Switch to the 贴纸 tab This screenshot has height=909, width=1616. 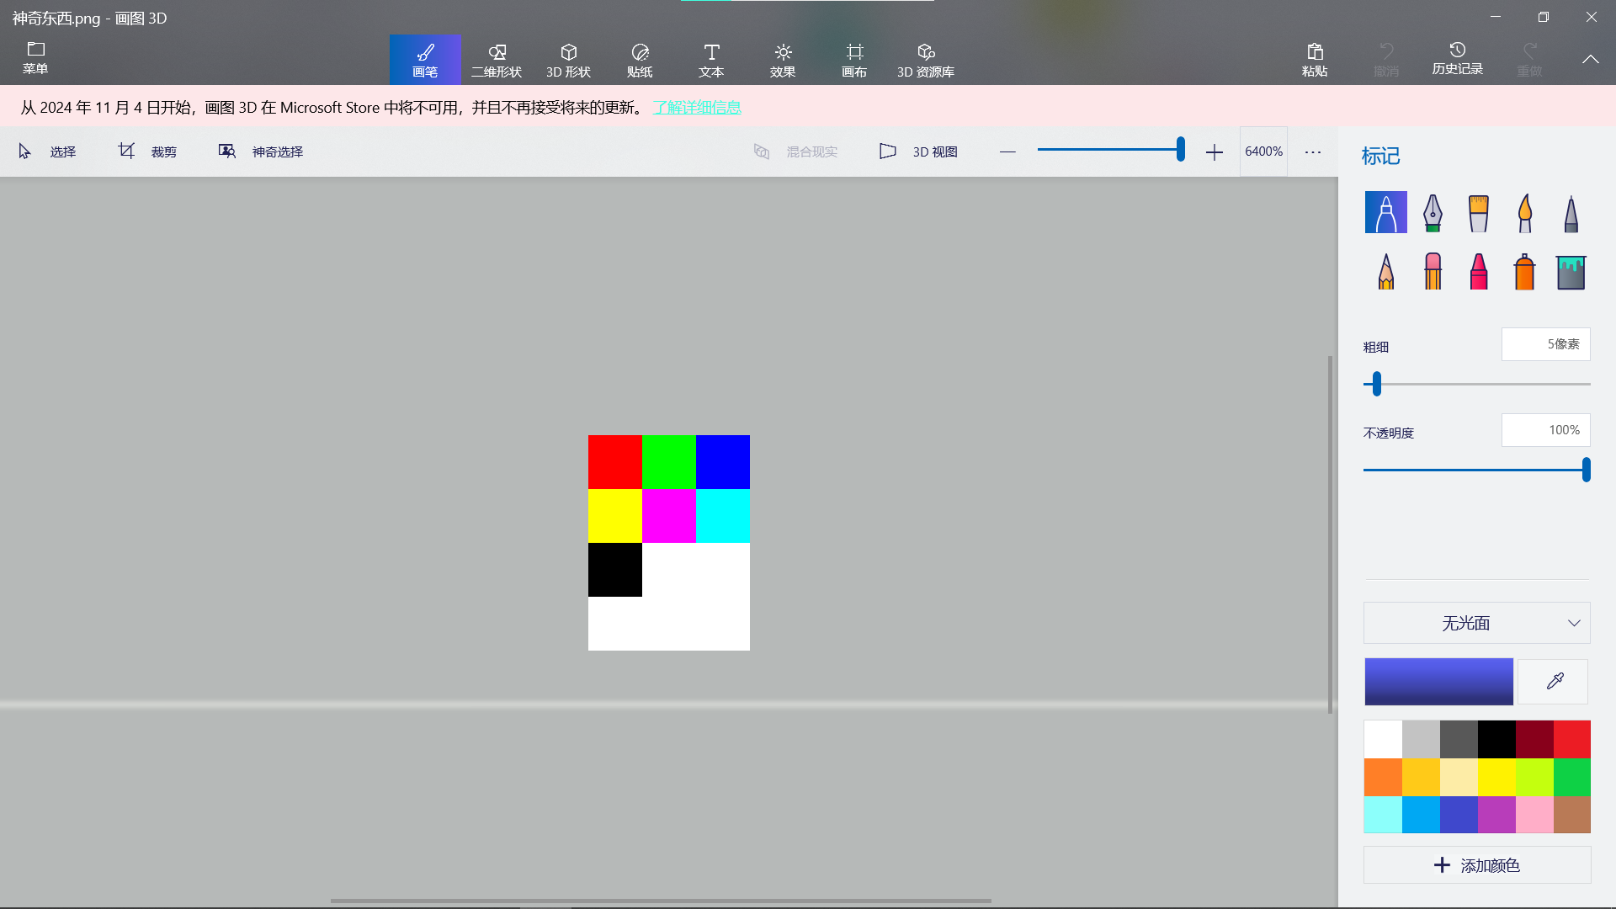[x=640, y=60]
